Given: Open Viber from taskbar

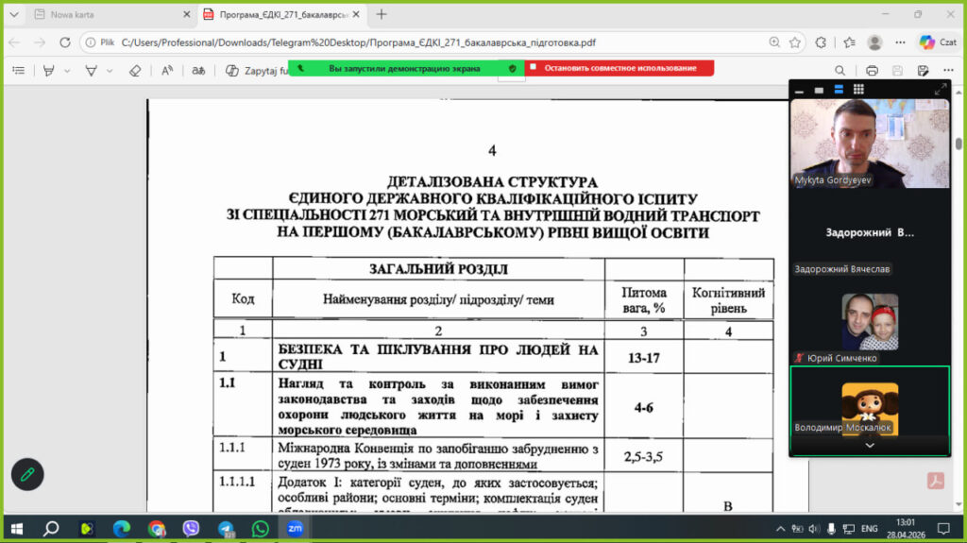Looking at the screenshot, I should 191,529.
